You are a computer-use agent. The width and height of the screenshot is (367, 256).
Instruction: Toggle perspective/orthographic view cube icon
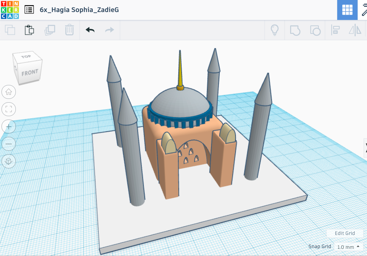tap(9, 161)
